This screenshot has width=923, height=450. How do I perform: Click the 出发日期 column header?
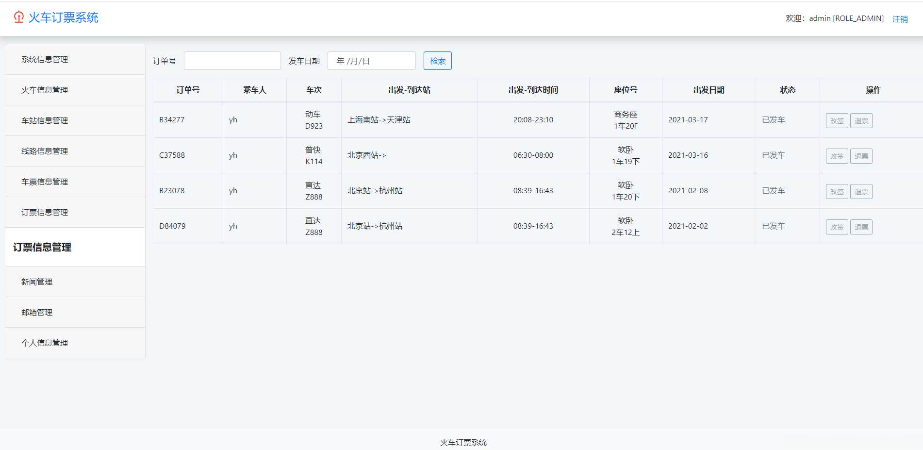(x=709, y=90)
